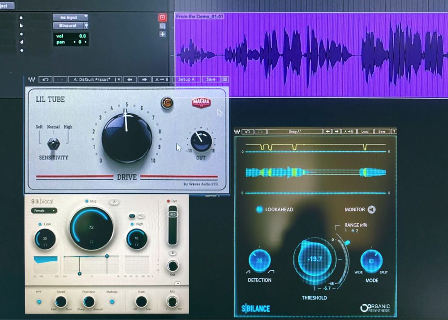448x320 pixels.
Task: Solo the Mid band with its headphone icon
Action: [91, 242]
